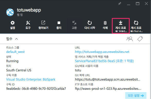Maximize the blade
Viewport: 151px width, 99px height.
click(x=138, y=4)
